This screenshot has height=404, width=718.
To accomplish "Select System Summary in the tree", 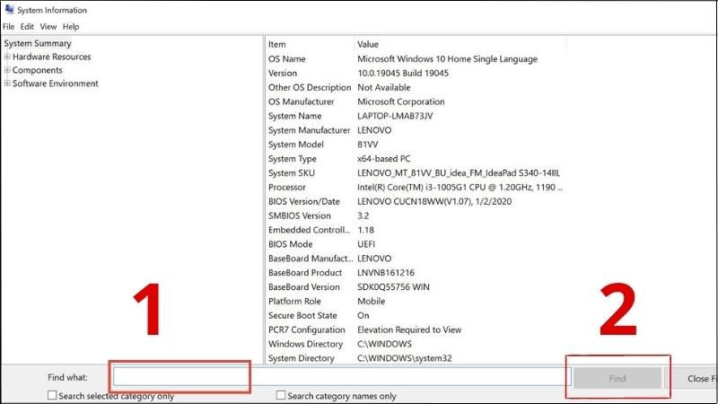I will 38,43.
